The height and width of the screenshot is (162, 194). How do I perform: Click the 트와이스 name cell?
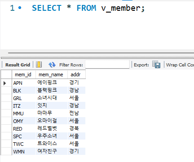pos(52,144)
